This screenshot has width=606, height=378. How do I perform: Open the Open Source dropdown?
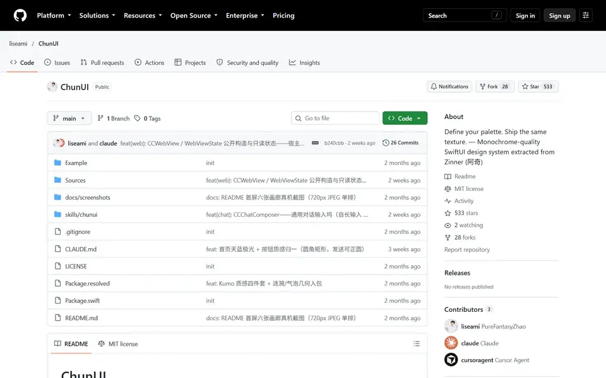point(194,15)
